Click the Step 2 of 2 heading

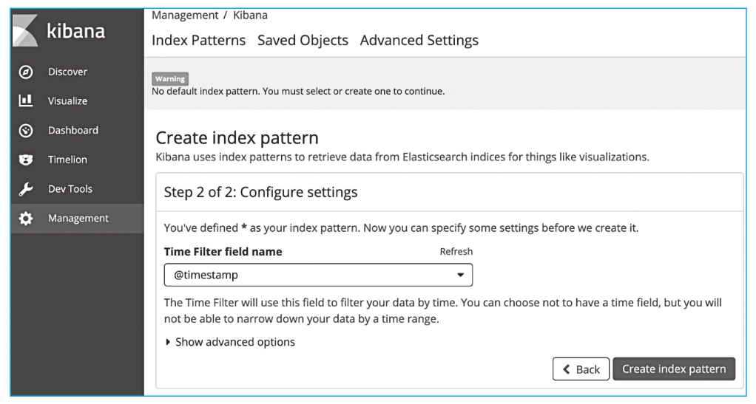click(260, 193)
